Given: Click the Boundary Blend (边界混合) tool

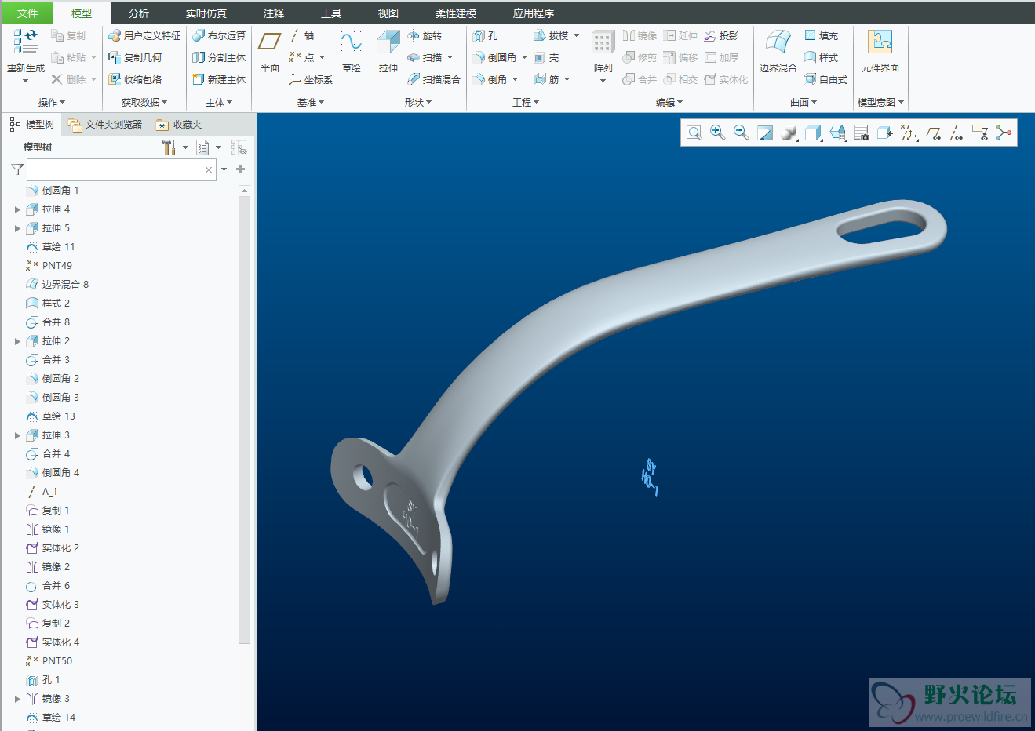Looking at the screenshot, I should [778, 52].
